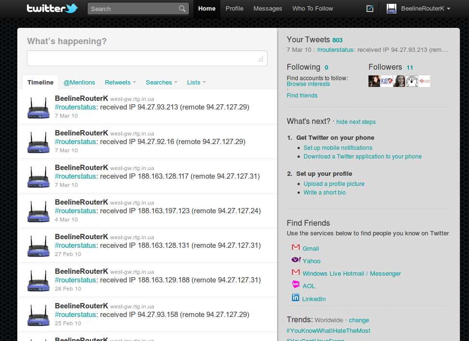Click the change link next to Trends

pyautogui.click(x=359, y=320)
